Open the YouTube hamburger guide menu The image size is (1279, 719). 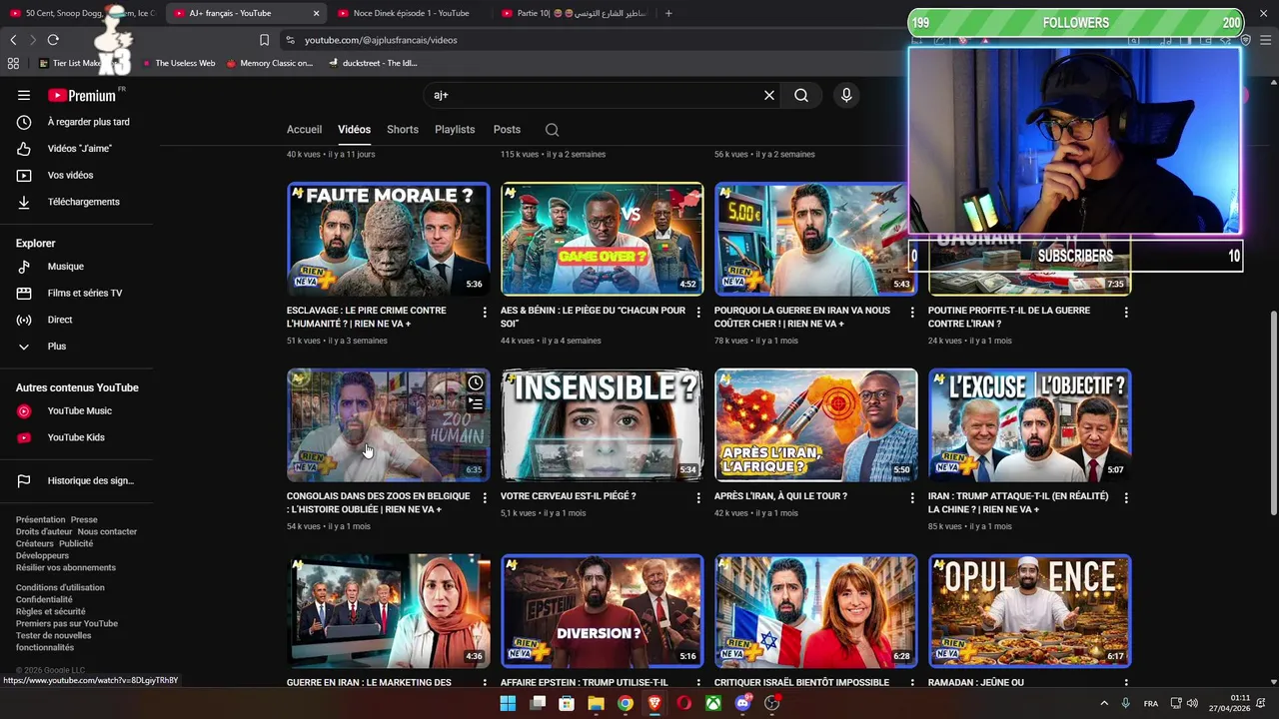[x=24, y=95]
